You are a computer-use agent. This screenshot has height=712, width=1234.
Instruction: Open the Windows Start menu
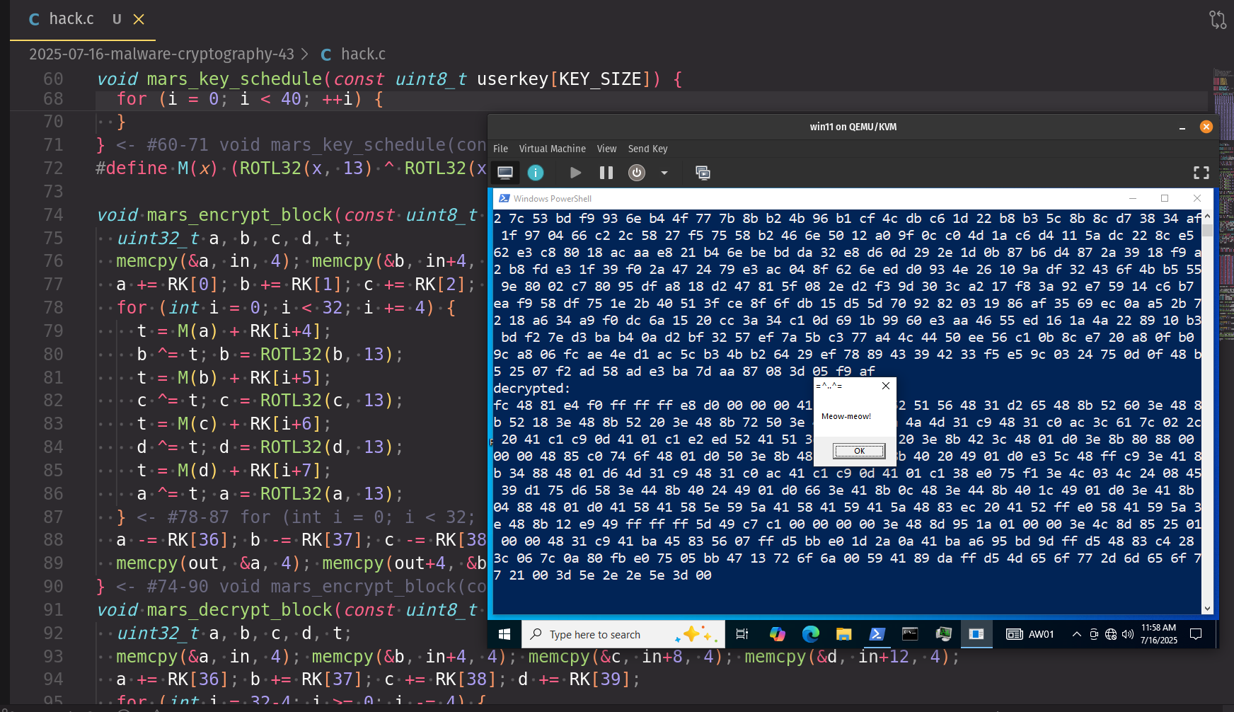[x=504, y=634]
